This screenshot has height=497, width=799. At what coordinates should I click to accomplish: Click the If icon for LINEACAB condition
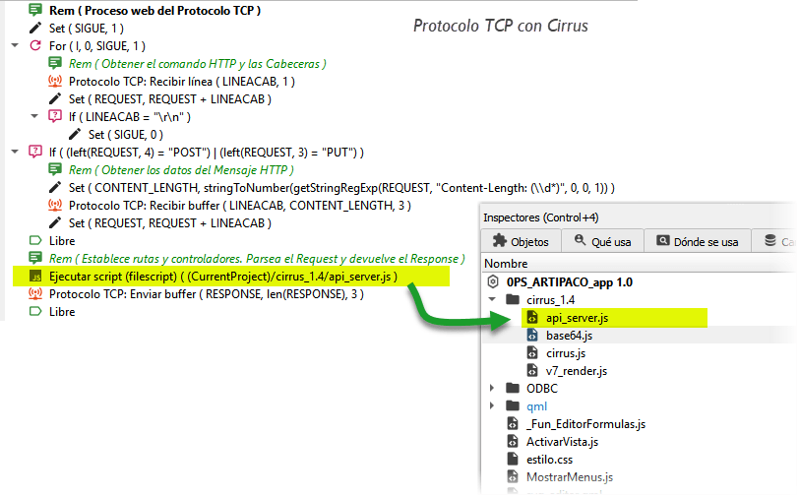[x=55, y=116]
